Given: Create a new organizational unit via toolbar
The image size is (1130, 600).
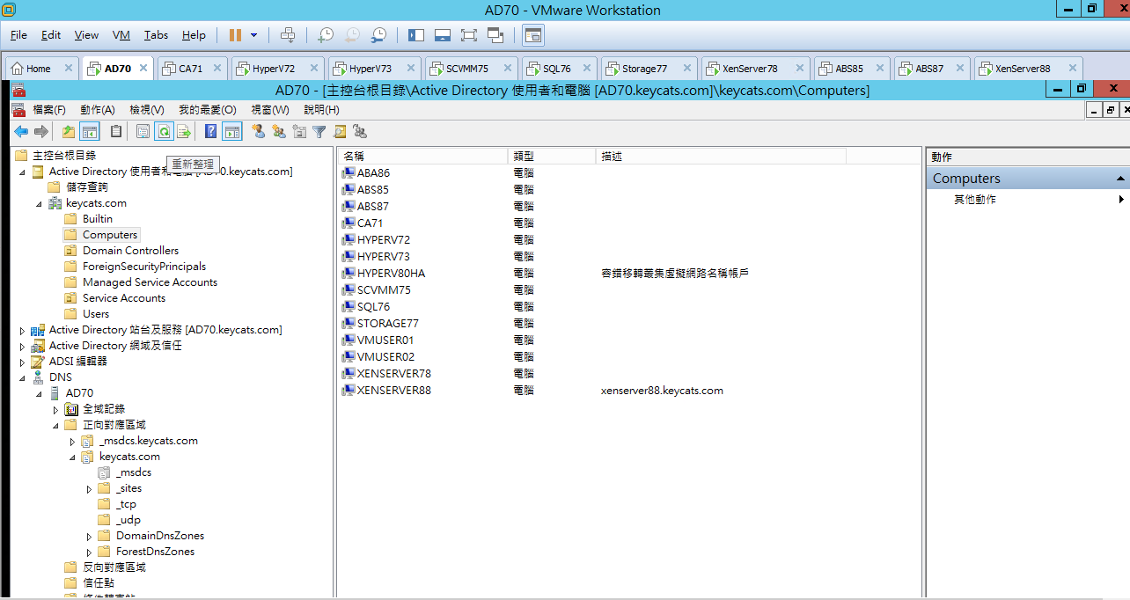Looking at the screenshot, I should point(299,132).
